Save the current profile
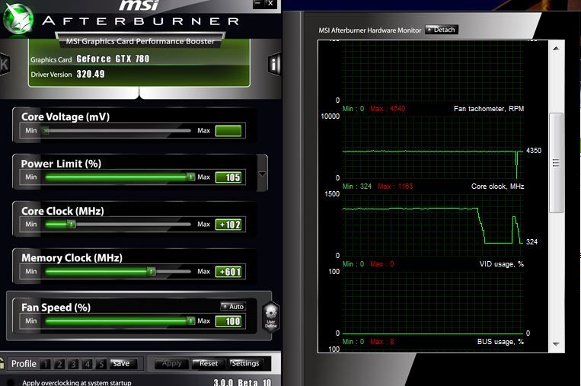 [123, 364]
